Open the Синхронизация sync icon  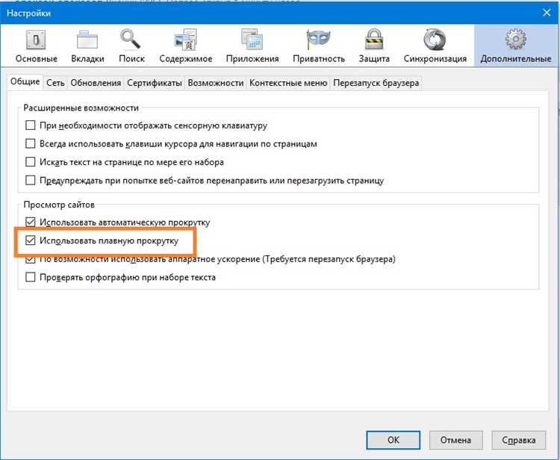point(435,40)
